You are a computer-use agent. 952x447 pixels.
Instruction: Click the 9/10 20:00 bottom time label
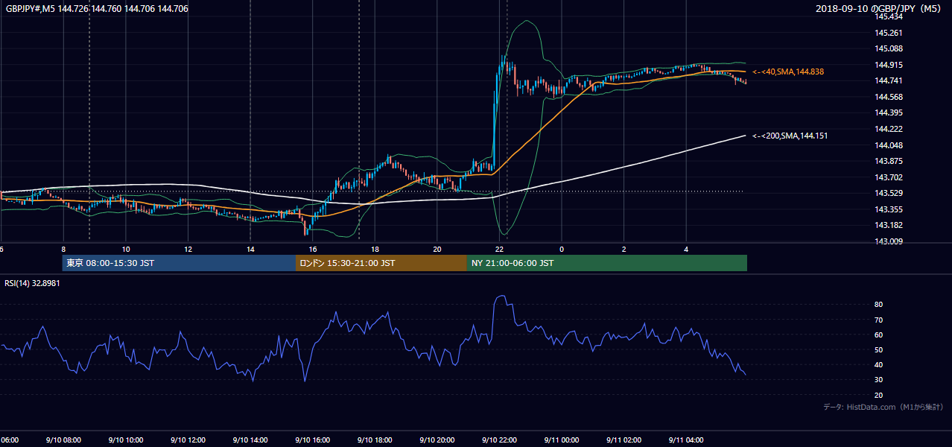click(437, 440)
